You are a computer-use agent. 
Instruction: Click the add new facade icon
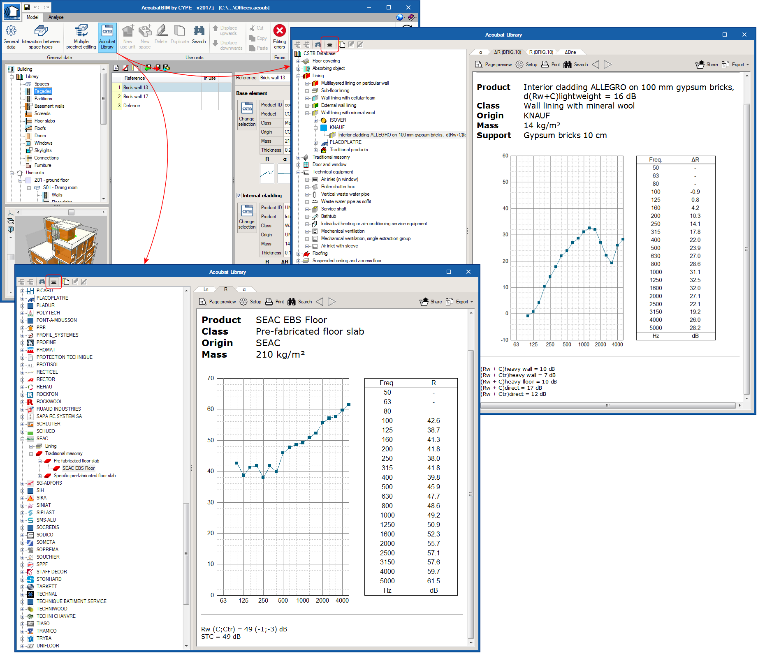(116, 68)
